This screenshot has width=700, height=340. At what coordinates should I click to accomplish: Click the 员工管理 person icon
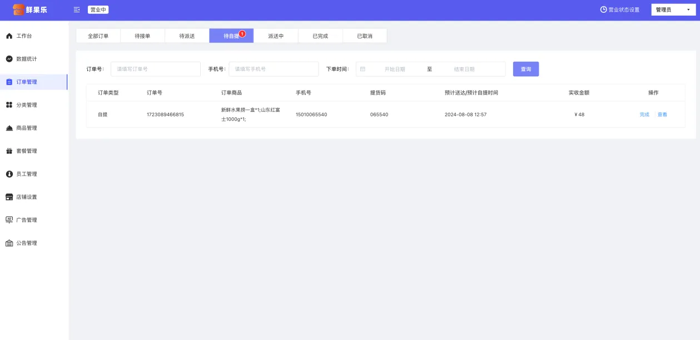point(9,174)
